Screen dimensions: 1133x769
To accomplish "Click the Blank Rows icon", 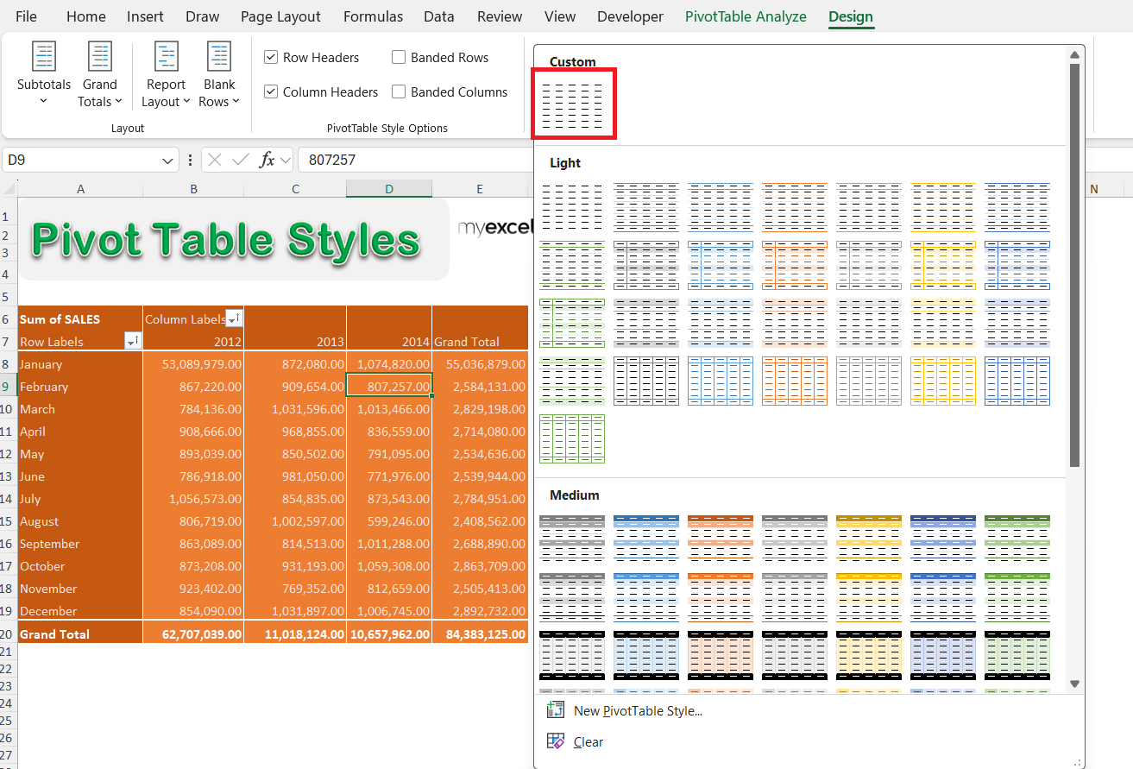I will pos(219,57).
